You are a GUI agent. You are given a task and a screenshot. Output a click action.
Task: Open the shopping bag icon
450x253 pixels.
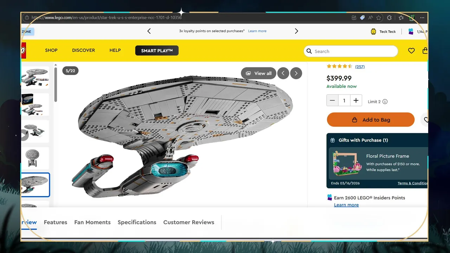pyautogui.click(x=425, y=51)
